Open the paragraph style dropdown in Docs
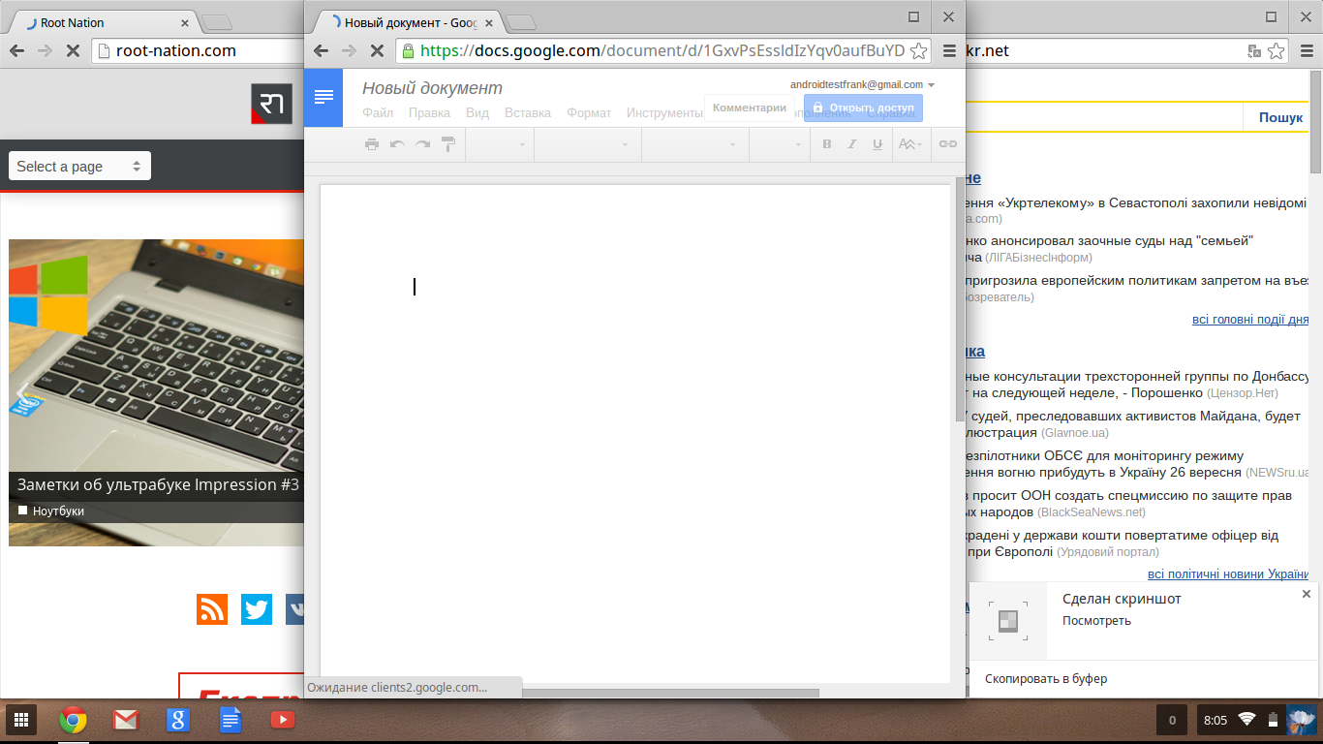 [x=588, y=144]
